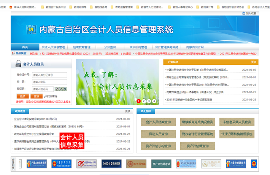Image resolution: width=270 pixels, height=175 pixels.
Task: Open the 企业会计准则实施问答 policy link
Action: pos(35,119)
